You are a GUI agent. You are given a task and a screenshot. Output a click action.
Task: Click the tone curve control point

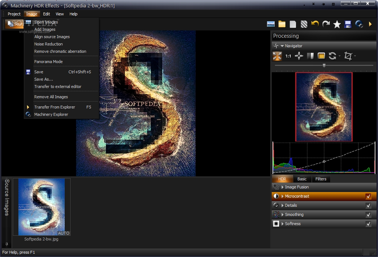point(324,161)
